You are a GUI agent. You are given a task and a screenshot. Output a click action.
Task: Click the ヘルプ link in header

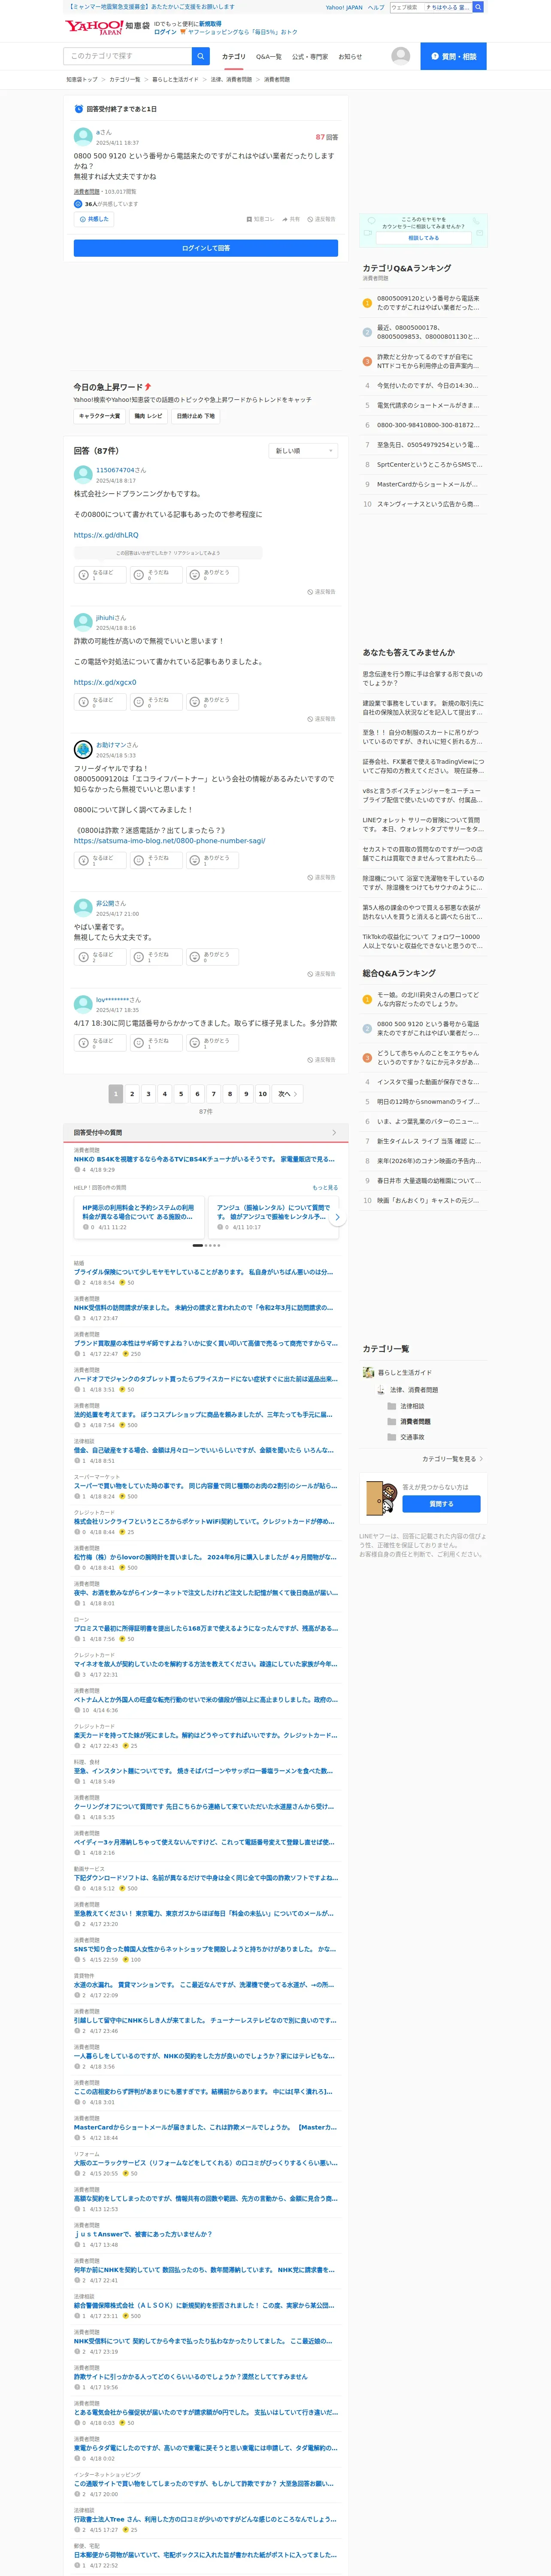(376, 7)
